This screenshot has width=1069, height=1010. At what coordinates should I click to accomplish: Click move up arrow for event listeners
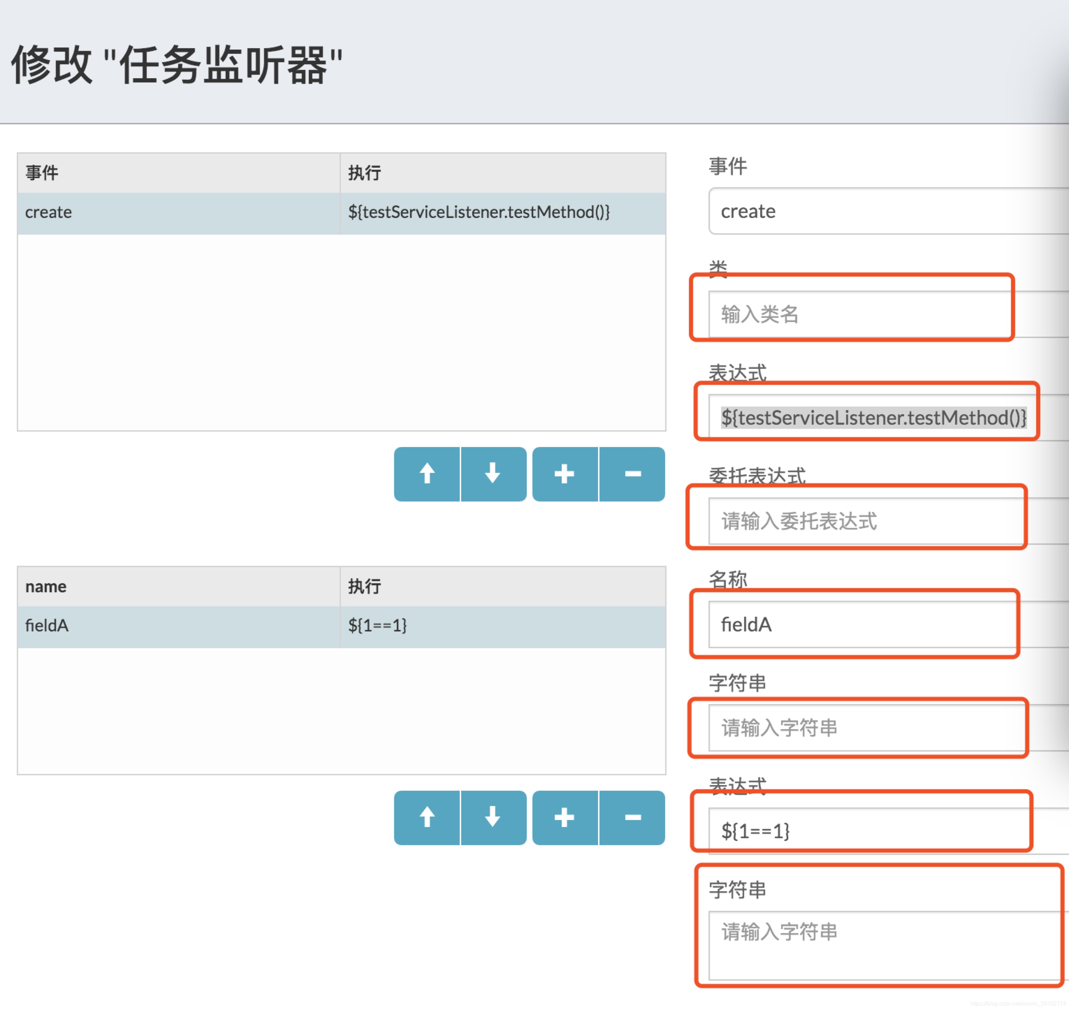tap(427, 474)
